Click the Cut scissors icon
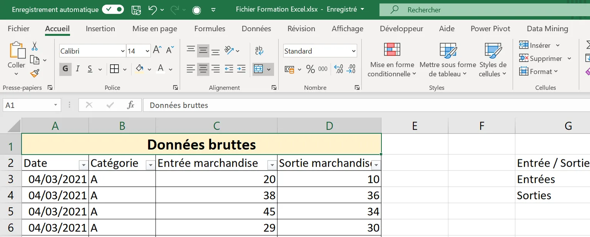This screenshot has height=237, width=590. (35, 47)
